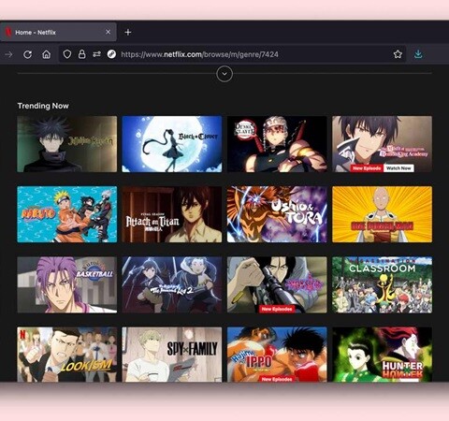Open One Punch Man thumbnail

[x=382, y=214]
